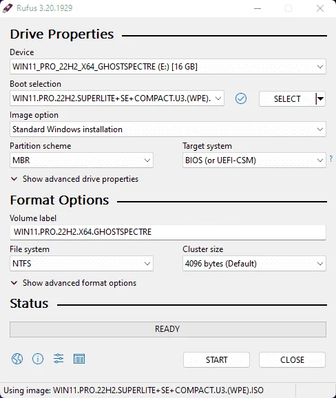The image size is (336, 398).
Task: Open the Device dropdown
Action: [168, 67]
